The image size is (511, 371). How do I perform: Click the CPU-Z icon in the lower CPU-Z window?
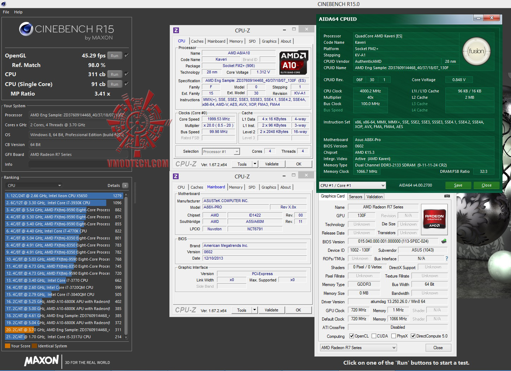click(176, 176)
